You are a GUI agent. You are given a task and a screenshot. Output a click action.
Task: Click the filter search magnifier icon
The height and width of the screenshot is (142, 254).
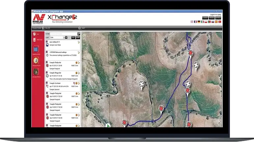click(x=79, y=34)
